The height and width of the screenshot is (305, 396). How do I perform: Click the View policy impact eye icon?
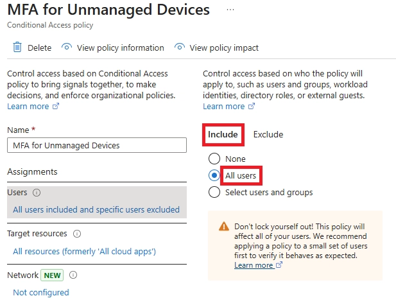(180, 48)
